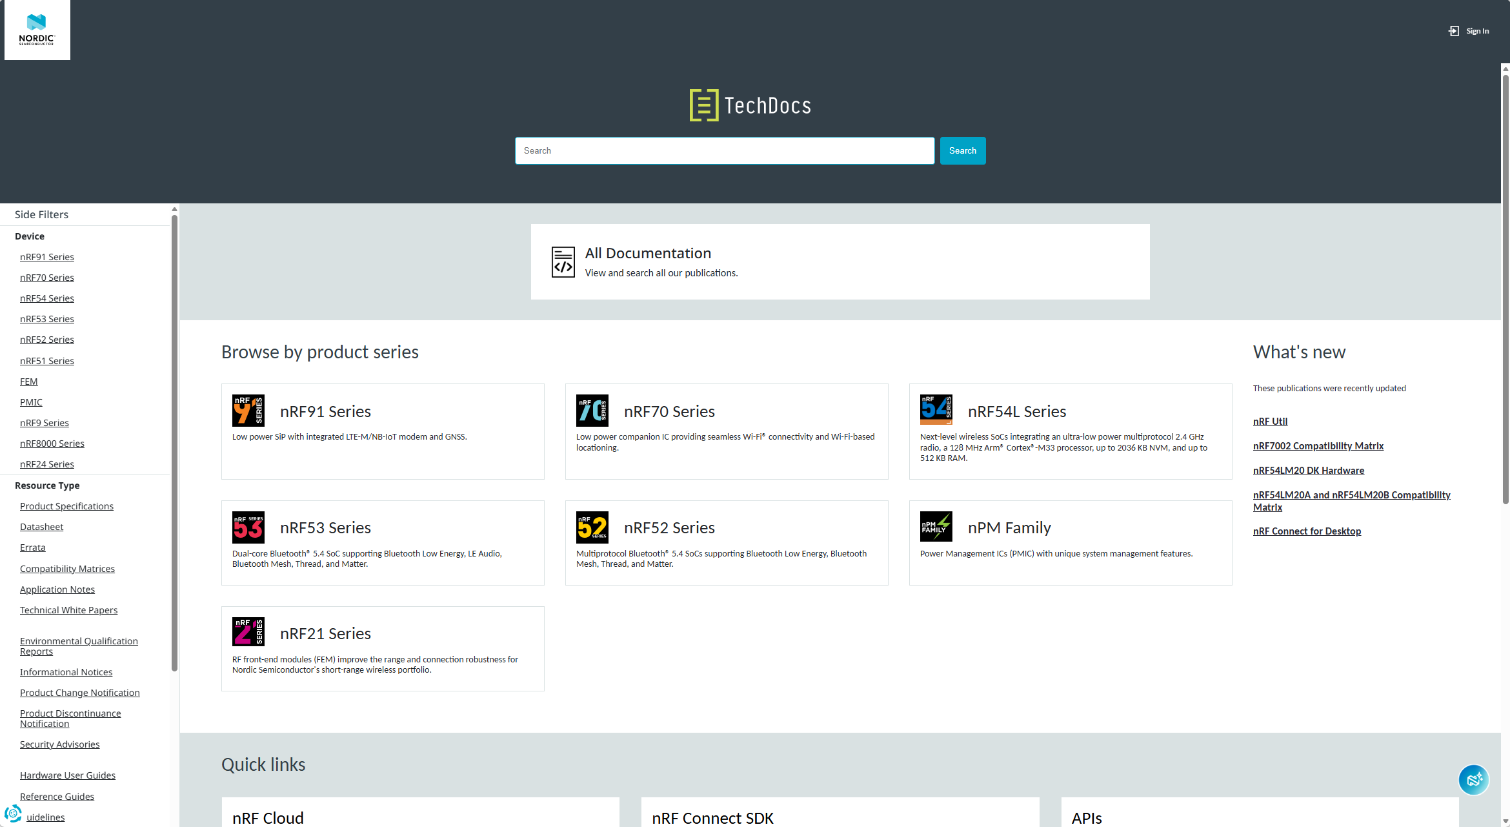This screenshot has height=827, width=1510.
Task: Click the Side Filters panel scrollbar
Action: [174, 443]
